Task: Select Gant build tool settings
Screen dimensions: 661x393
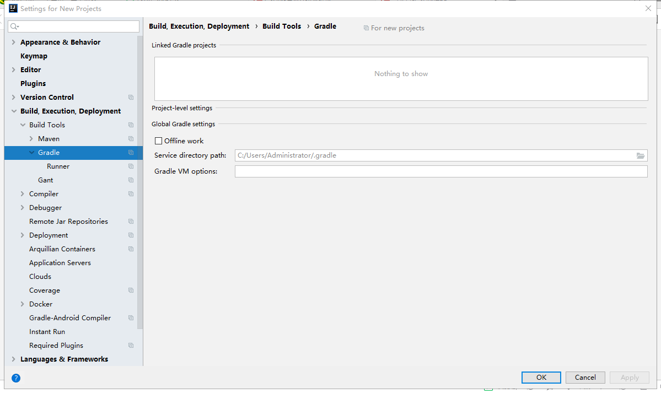Action: click(46, 180)
